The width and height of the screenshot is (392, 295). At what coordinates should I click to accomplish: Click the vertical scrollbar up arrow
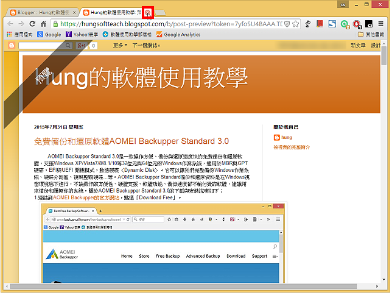[383, 43]
